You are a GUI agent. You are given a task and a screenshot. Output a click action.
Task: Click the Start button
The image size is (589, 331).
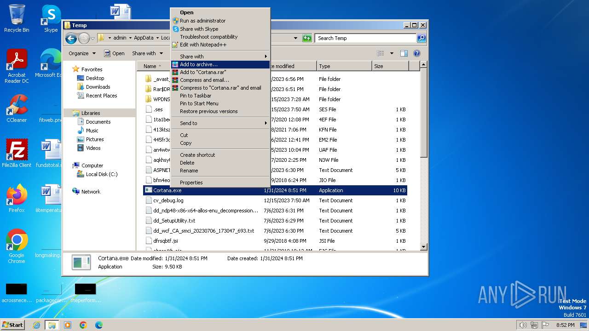(13, 325)
